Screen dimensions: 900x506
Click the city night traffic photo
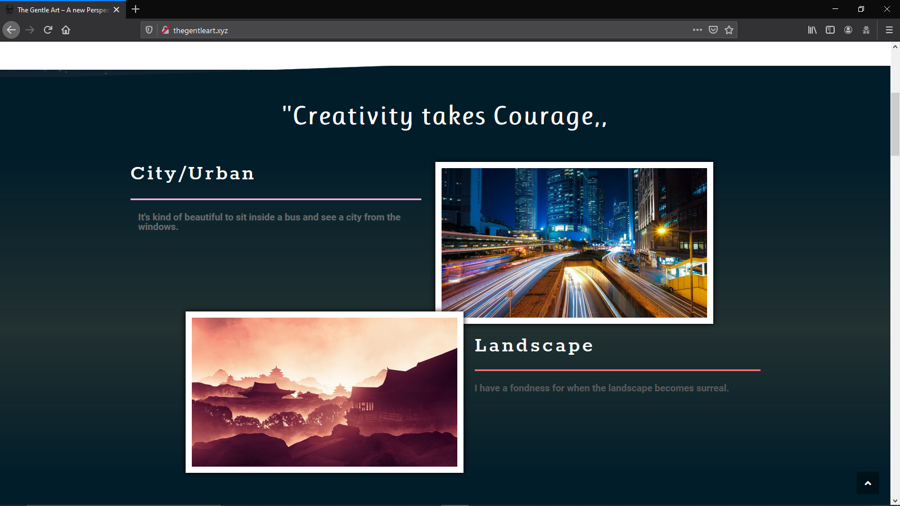(x=574, y=242)
